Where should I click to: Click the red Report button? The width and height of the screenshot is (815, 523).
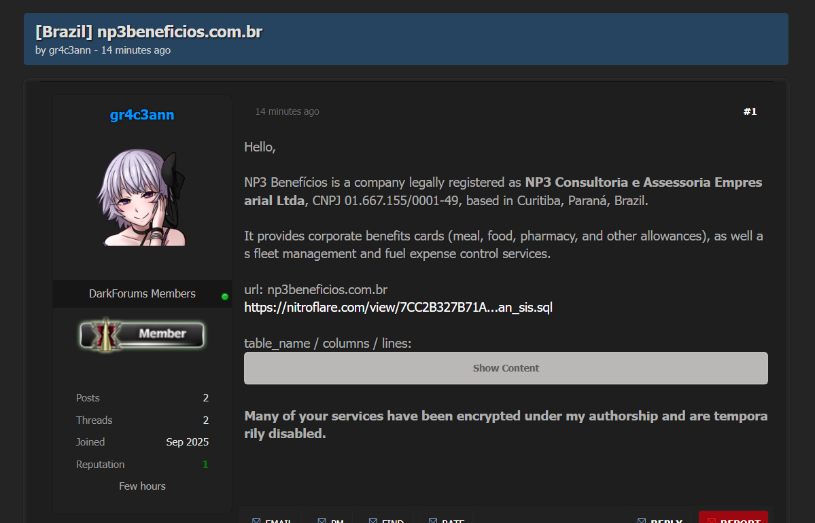click(733, 518)
